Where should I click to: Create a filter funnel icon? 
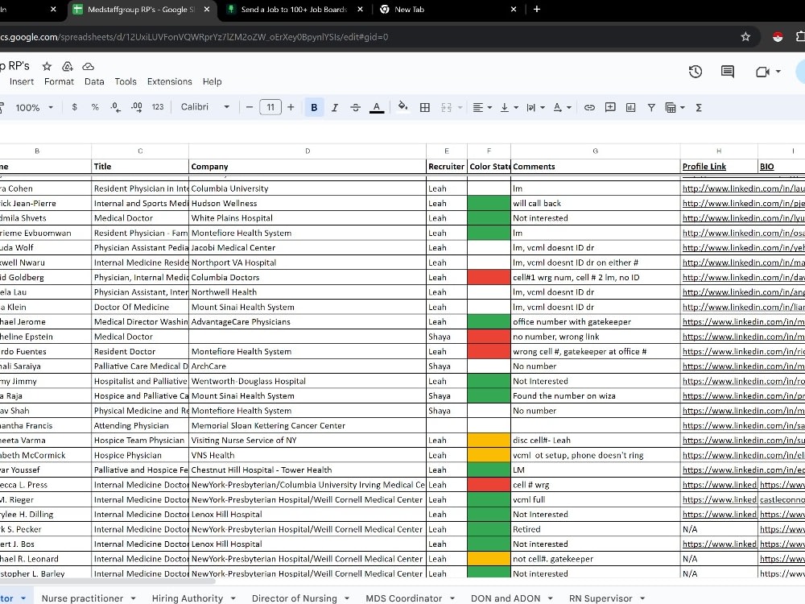(x=651, y=107)
